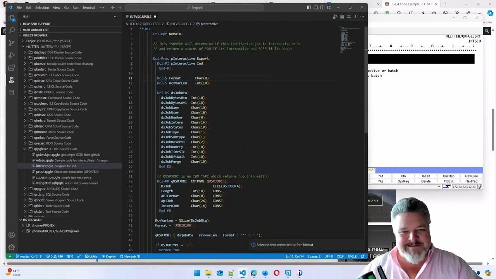Change the RPGLE language mode in the status bar
Viewport: 496px width, 279px height.
pyautogui.click(x=352, y=256)
